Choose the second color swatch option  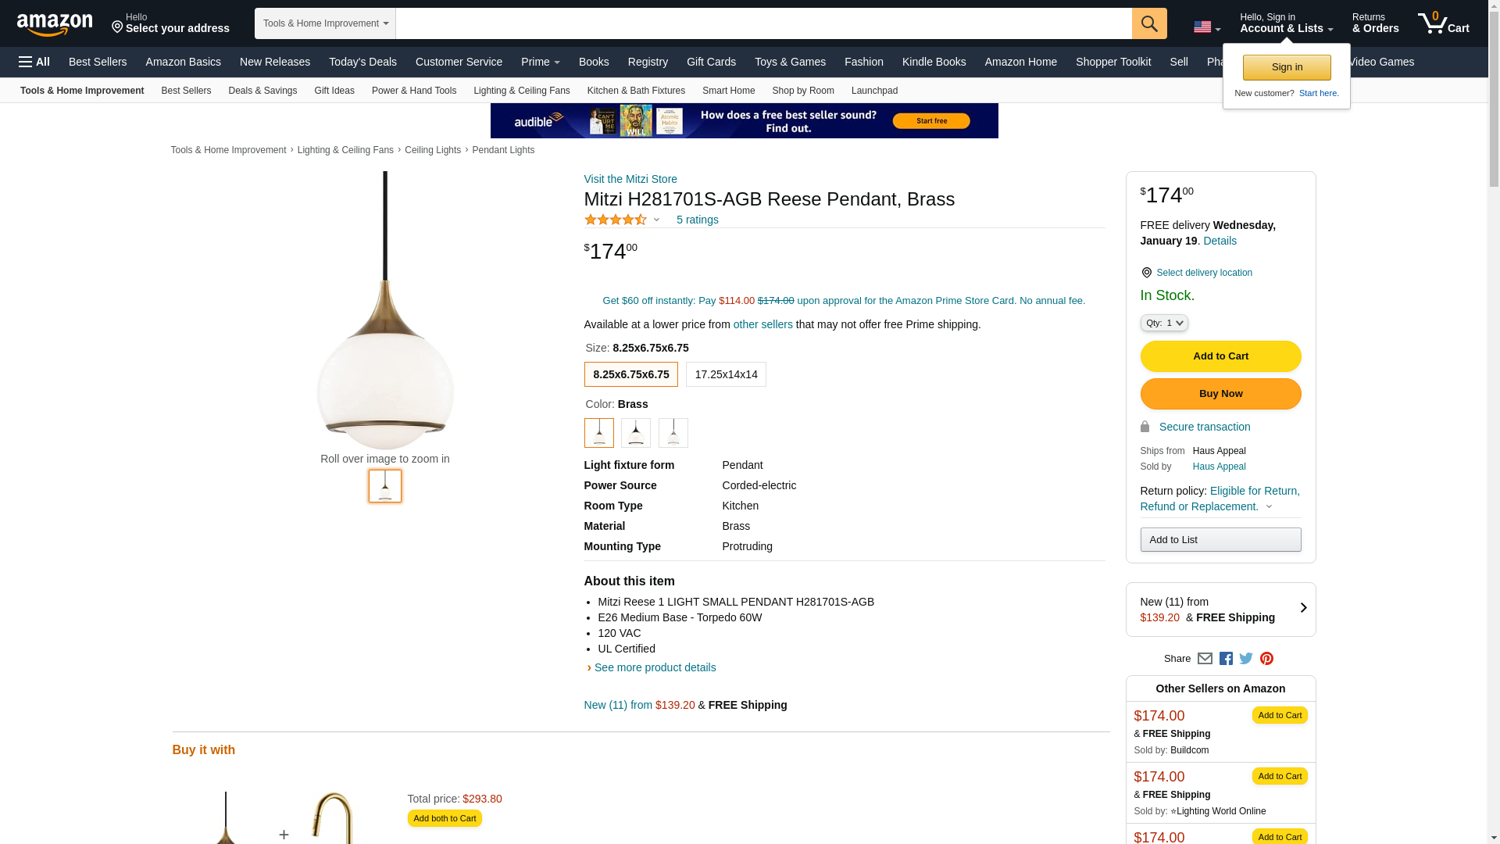[x=636, y=433]
